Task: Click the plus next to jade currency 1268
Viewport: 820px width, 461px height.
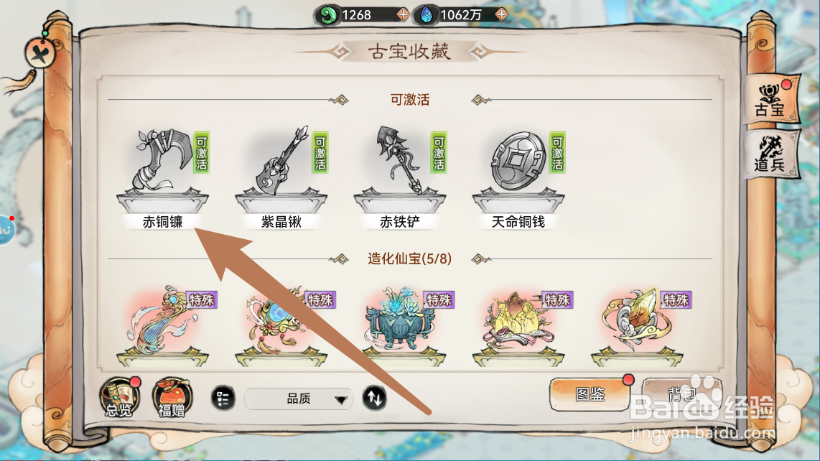Action: coord(402,14)
